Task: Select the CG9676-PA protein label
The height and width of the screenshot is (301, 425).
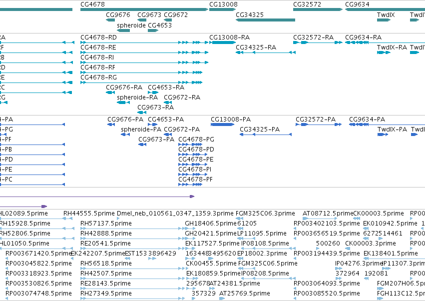Action: (125, 119)
